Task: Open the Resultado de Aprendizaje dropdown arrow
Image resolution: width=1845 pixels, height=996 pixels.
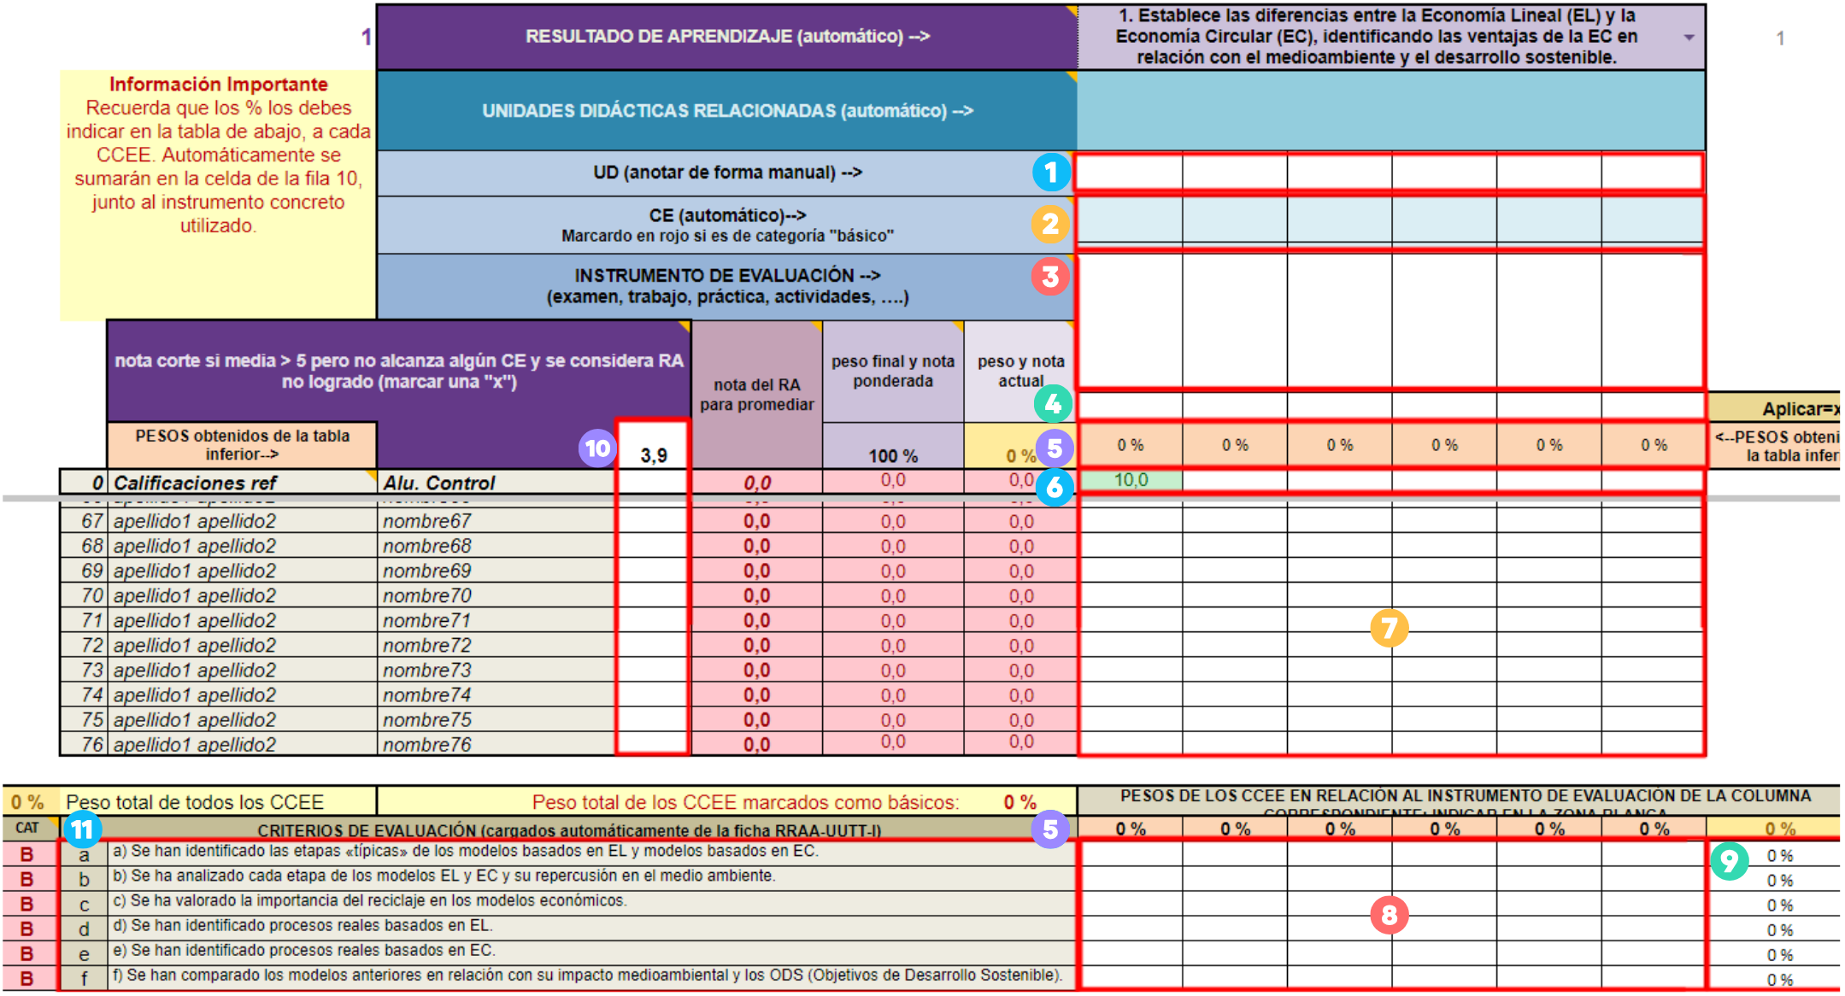Action: [1689, 37]
